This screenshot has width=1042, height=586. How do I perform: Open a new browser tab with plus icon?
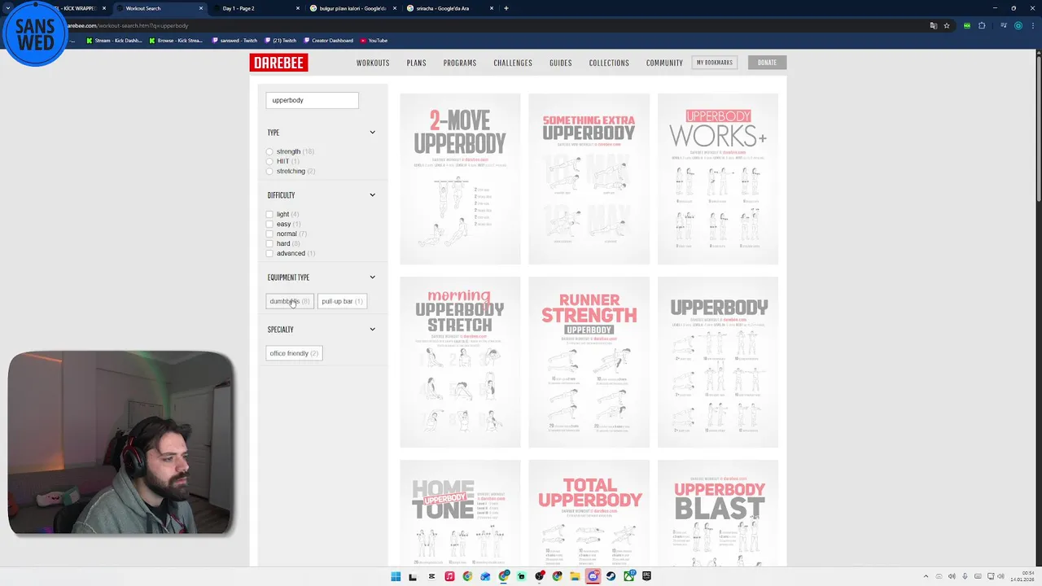(506, 8)
